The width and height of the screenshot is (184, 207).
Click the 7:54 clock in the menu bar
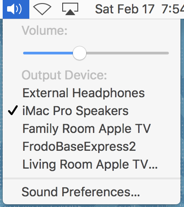172,9
